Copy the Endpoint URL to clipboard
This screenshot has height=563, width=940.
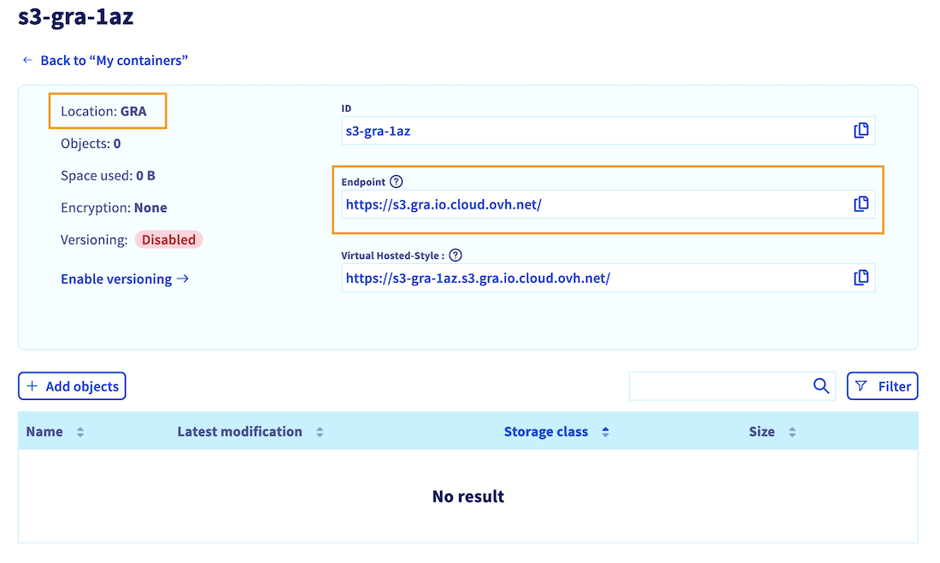pos(861,204)
